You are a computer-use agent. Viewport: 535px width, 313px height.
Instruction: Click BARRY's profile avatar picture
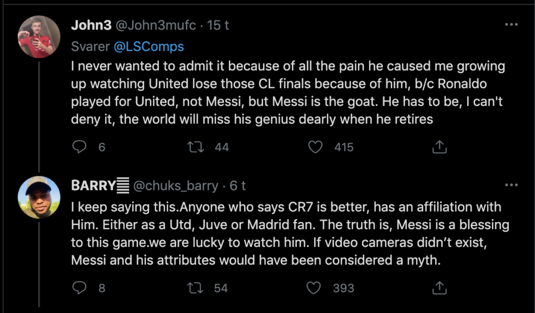(39, 197)
